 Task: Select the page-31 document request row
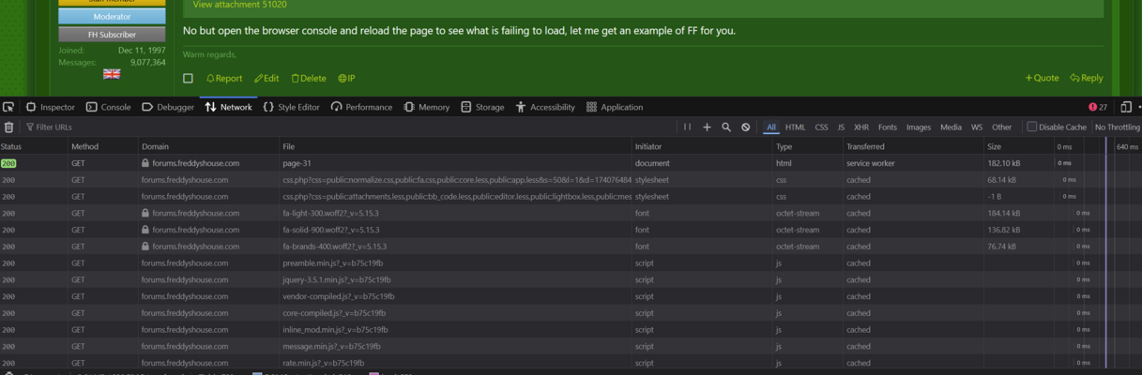(x=297, y=163)
